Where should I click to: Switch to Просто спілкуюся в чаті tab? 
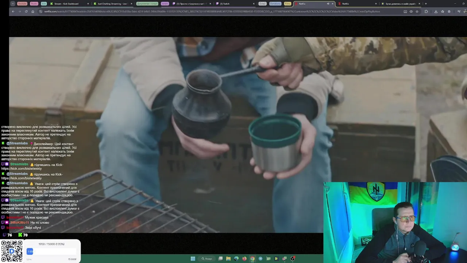click(x=192, y=4)
